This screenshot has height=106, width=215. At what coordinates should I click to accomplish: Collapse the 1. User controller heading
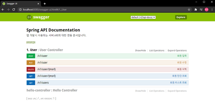45,50
